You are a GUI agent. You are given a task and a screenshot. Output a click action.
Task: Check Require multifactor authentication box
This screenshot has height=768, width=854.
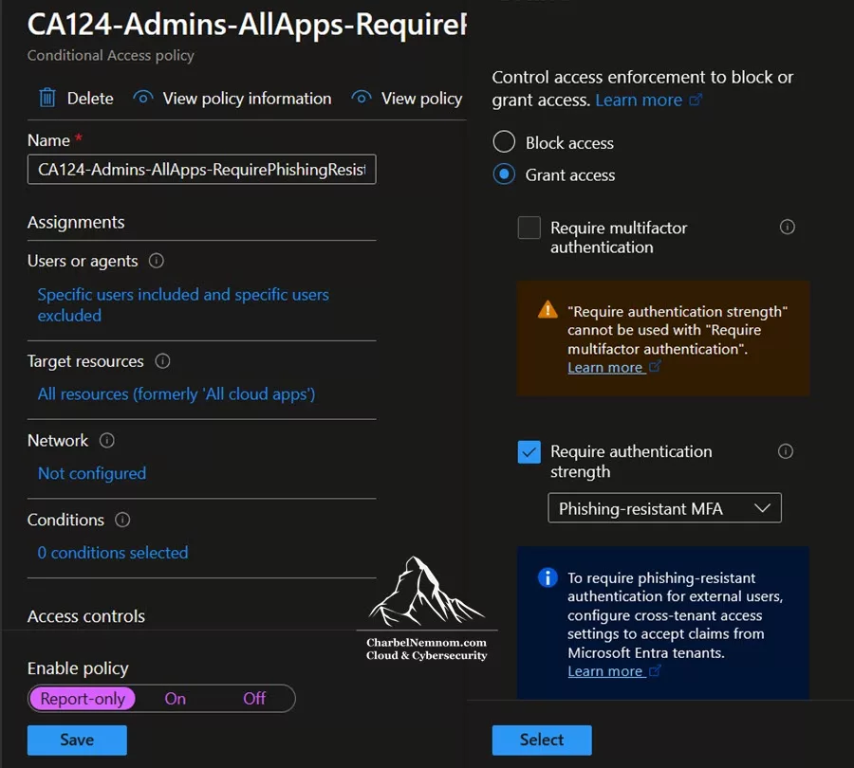coord(529,228)
